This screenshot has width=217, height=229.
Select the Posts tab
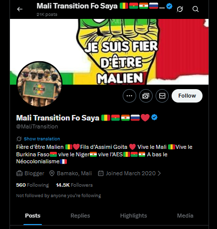click(32, 216)
